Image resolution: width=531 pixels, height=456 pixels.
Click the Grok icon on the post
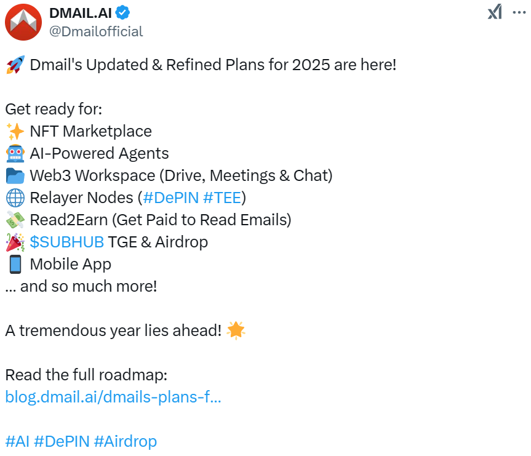[495, 12]
